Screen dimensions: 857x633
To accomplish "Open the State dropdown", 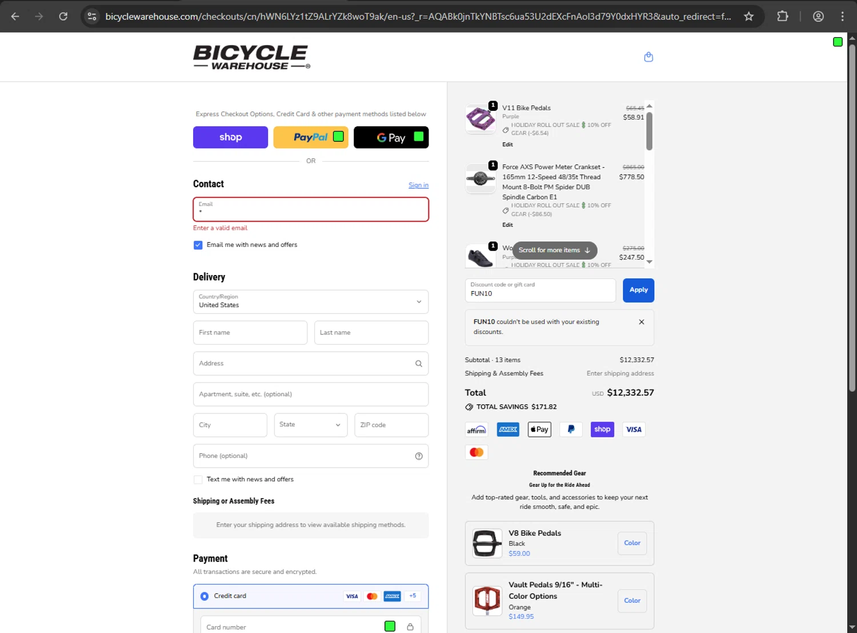I will click(311, 425).
